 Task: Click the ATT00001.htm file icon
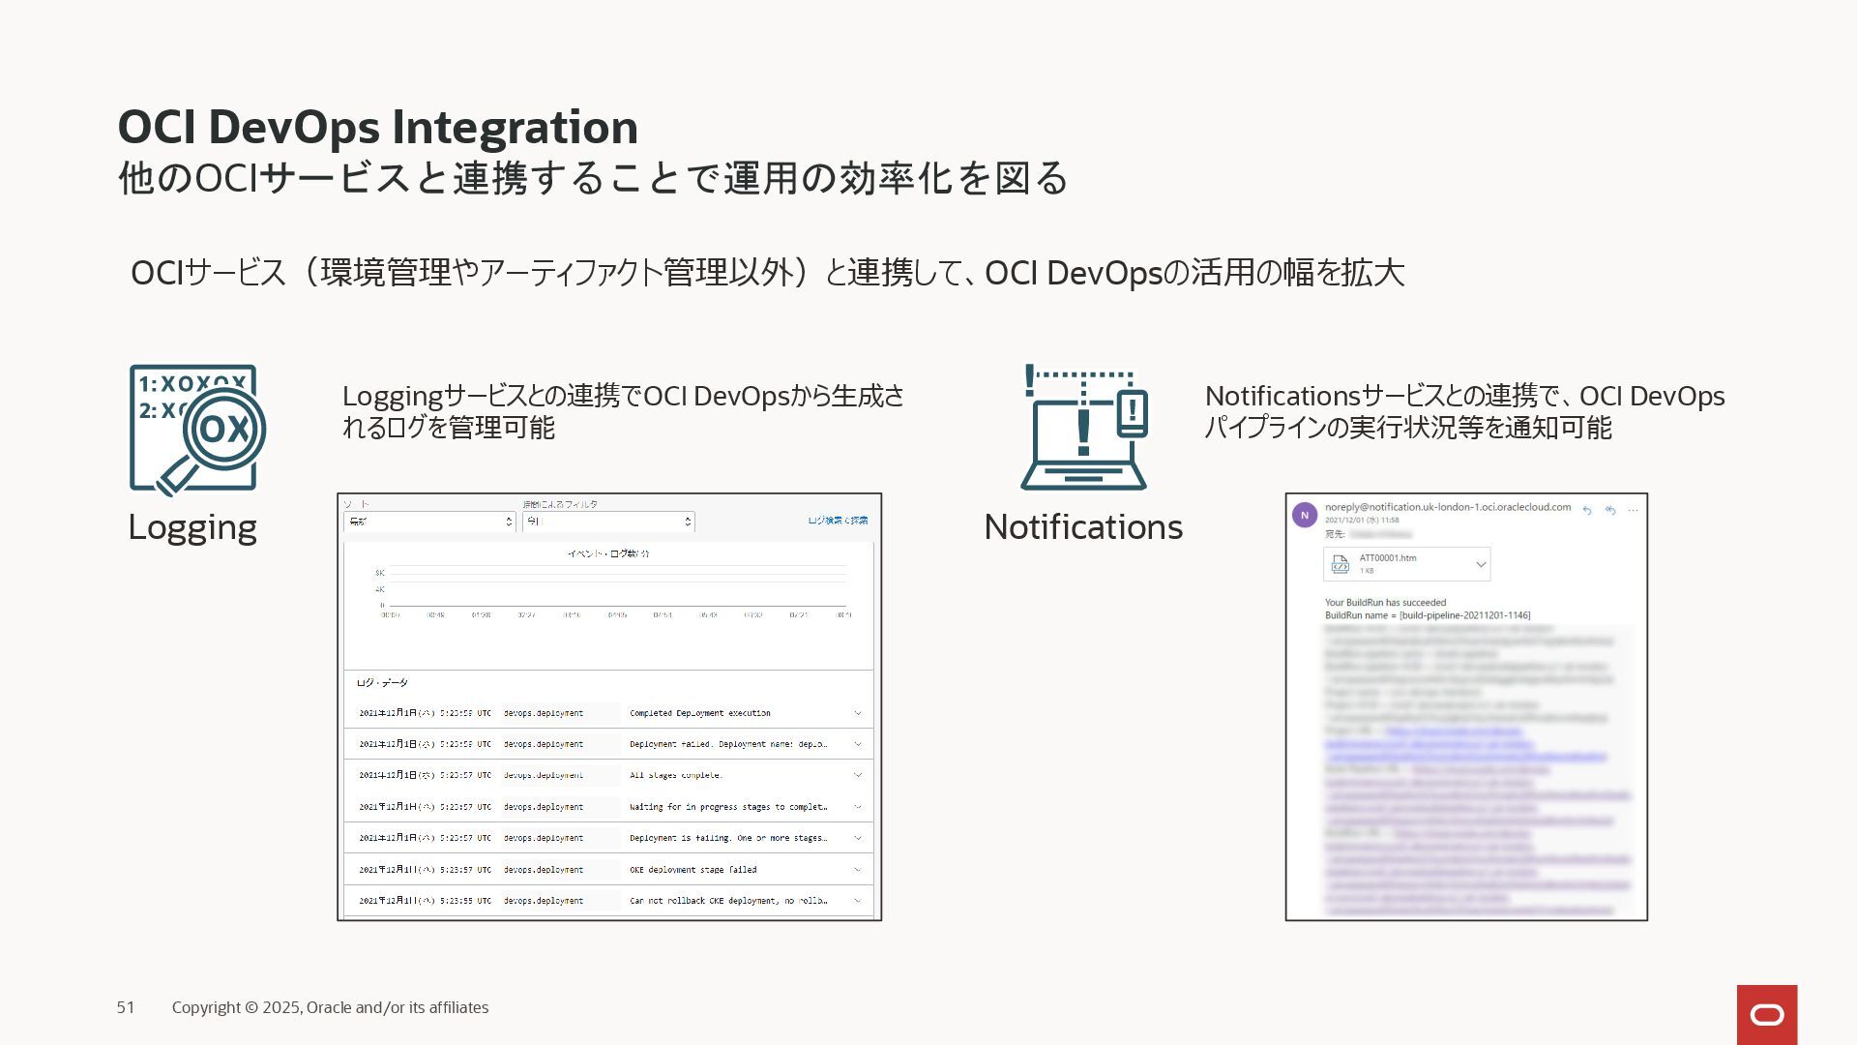pyautogui.click(x=1341, y=564)
